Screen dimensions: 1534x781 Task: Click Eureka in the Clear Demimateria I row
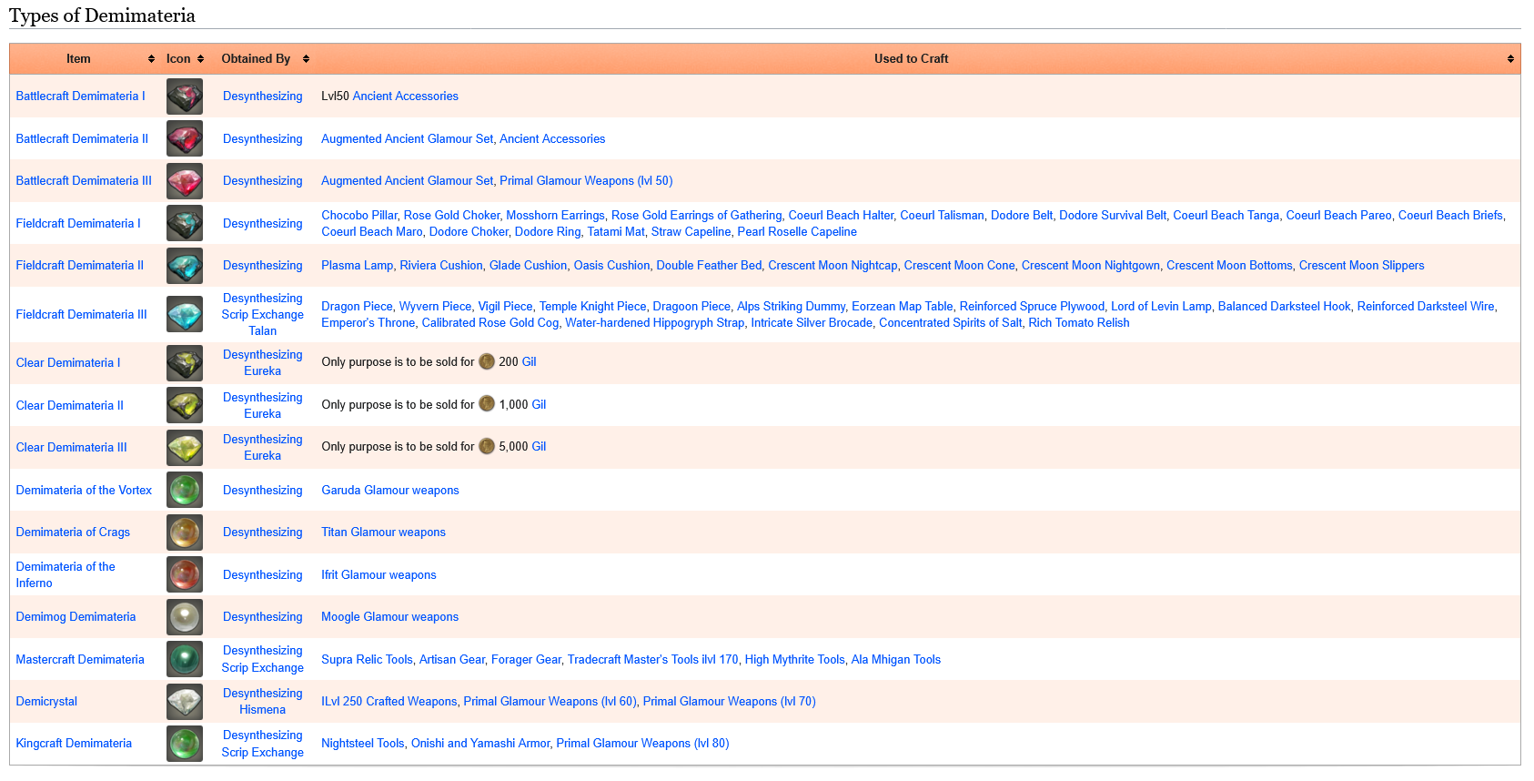(263, 371)
